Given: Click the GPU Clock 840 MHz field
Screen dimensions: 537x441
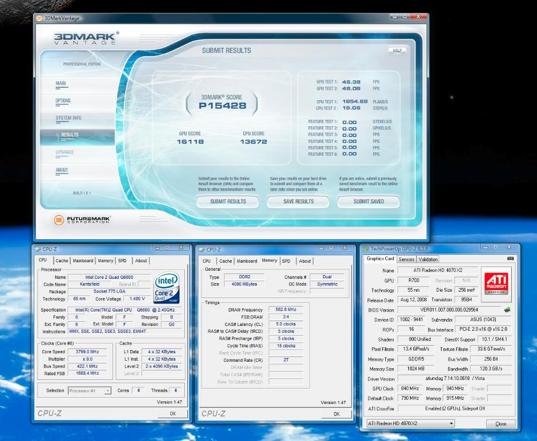Looking at the screenshot, I should point(410,389).
